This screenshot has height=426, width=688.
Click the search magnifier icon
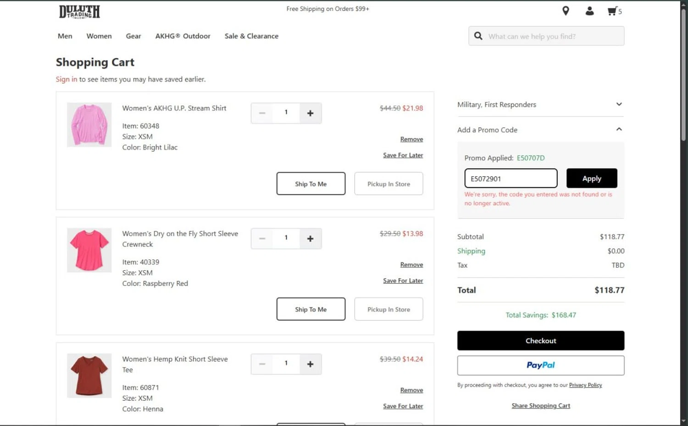point(478,36)
